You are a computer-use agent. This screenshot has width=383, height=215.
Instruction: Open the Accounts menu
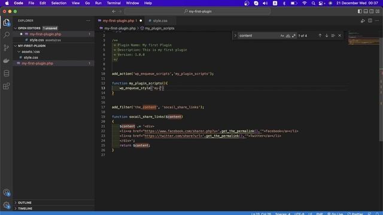tap(7, 192)
